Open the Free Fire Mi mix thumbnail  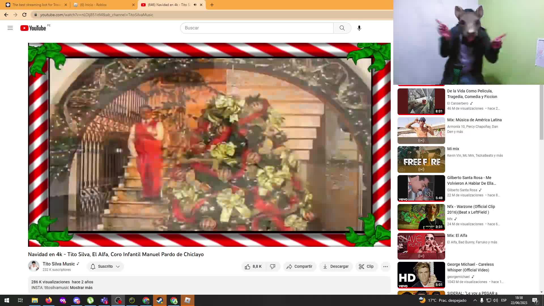click(421, 160)
